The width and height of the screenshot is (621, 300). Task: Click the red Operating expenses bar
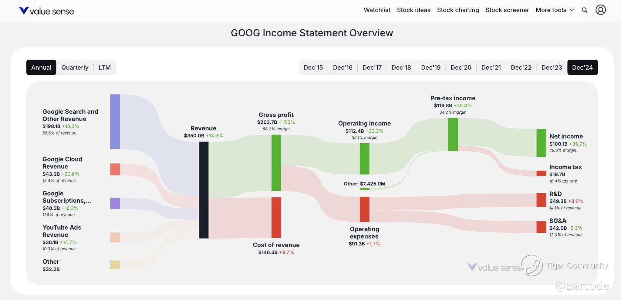coord(364,209)
